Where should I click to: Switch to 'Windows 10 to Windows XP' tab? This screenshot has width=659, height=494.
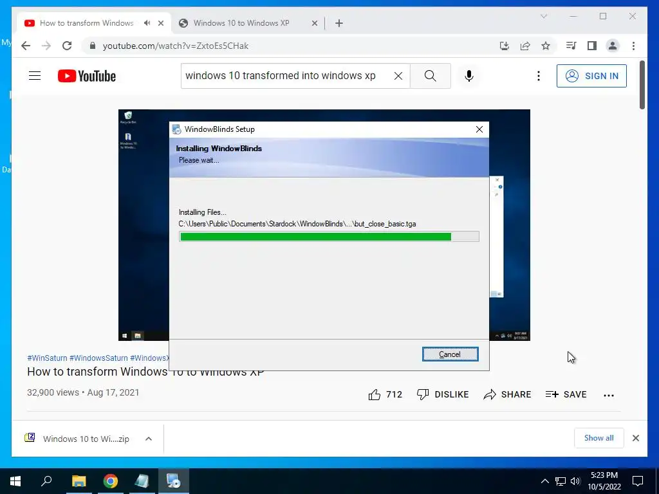pos(241,23)
